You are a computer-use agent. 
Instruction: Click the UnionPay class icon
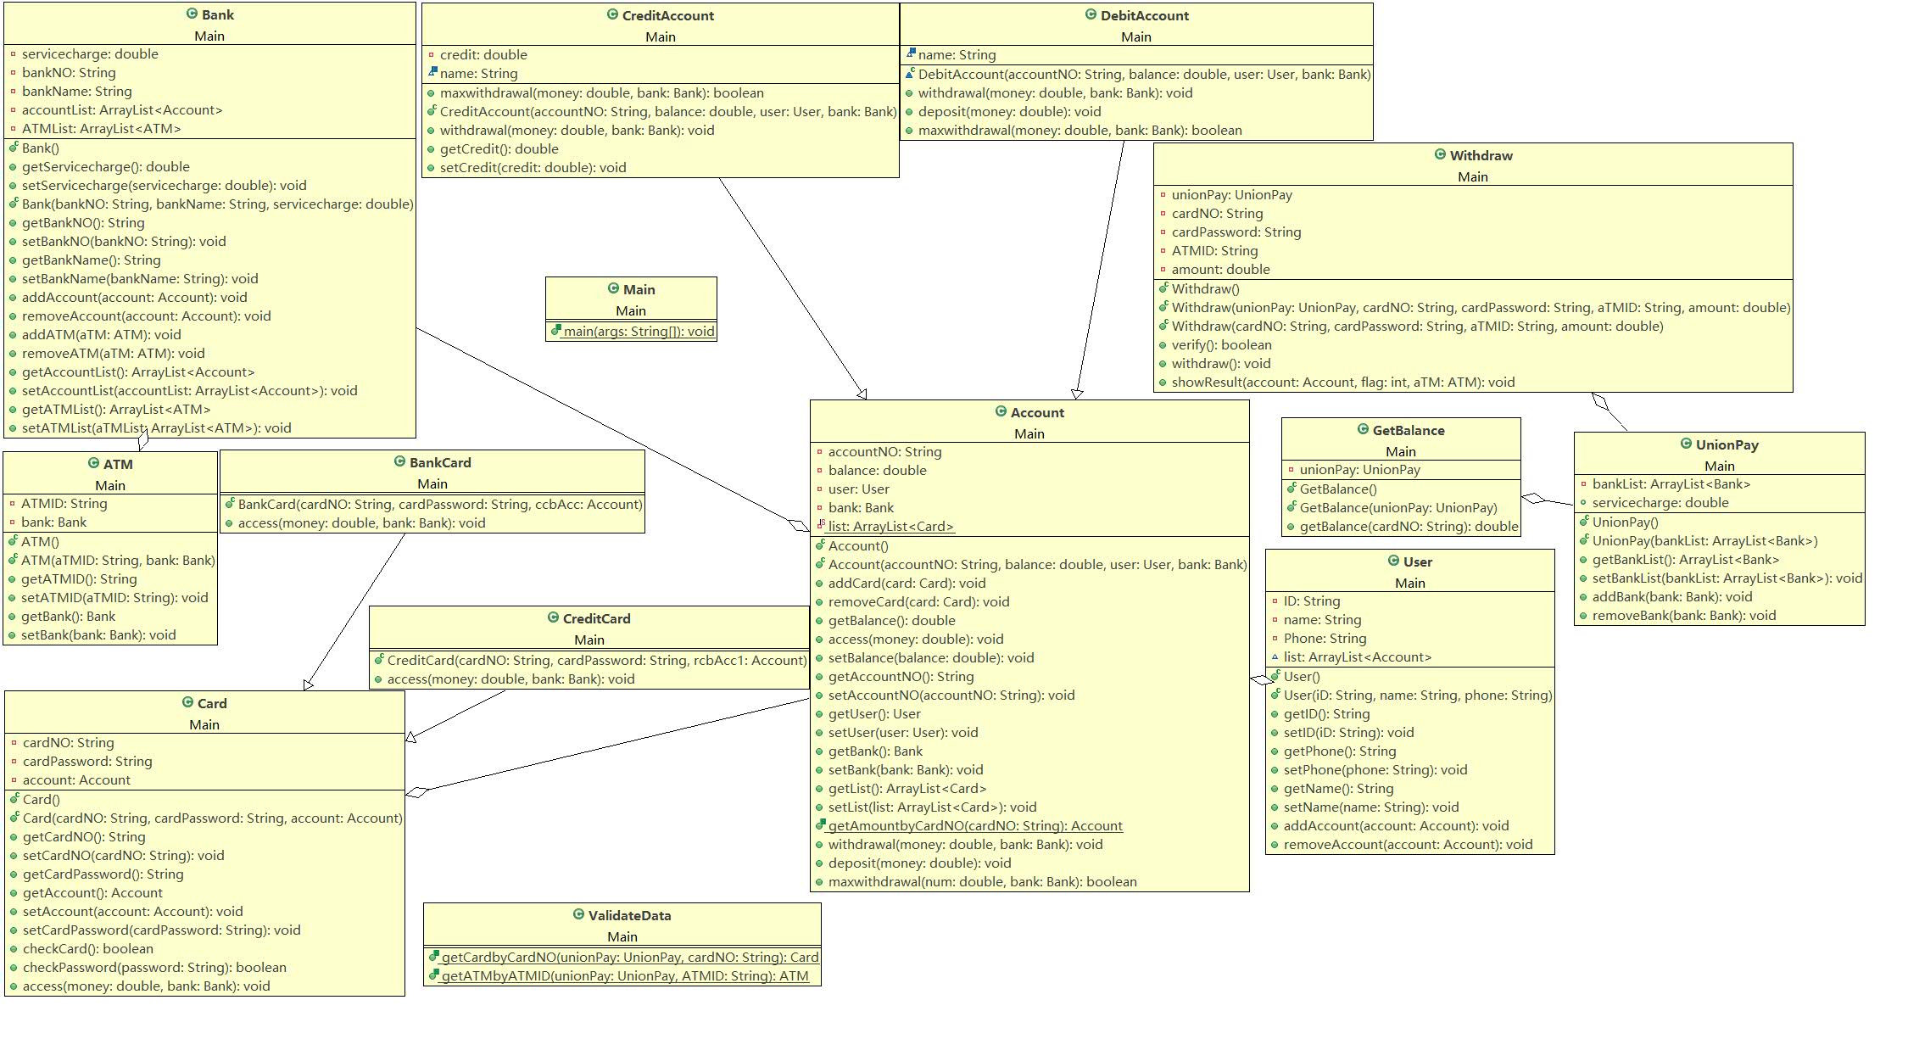pos(1686,444)
